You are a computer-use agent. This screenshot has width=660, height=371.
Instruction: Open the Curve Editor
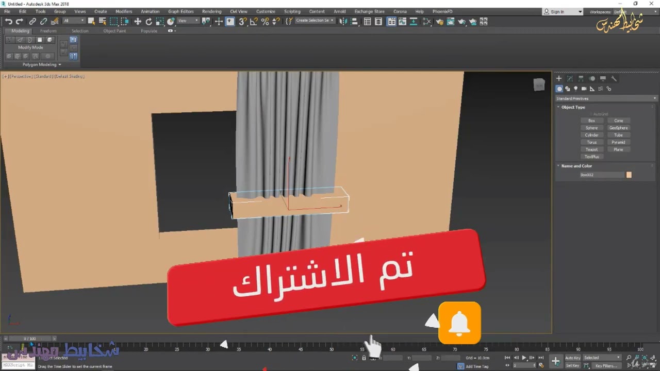402,21
